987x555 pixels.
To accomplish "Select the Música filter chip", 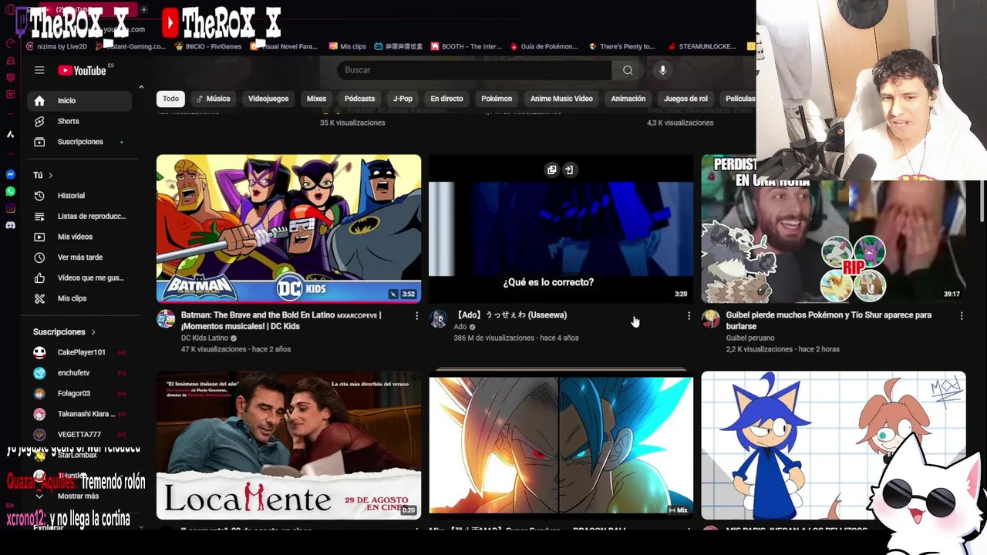I will pyautogui.click(x=213, y=99).
